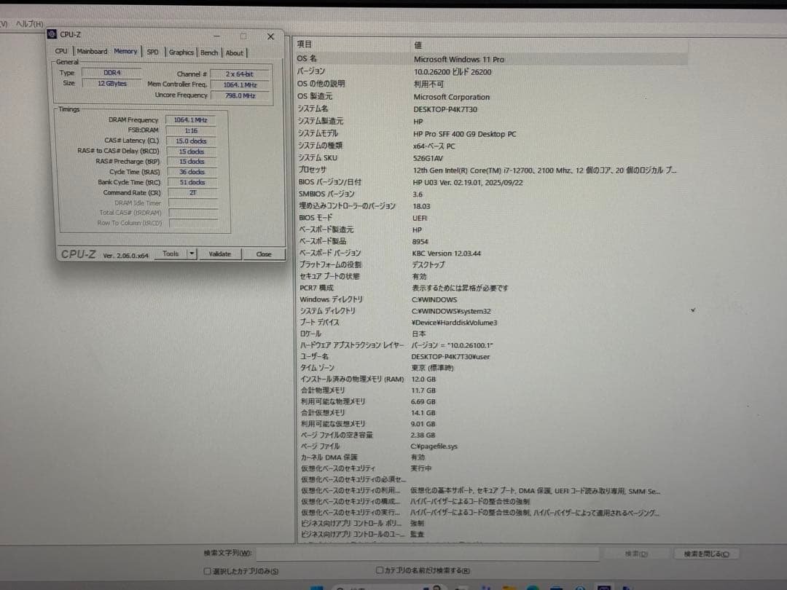
Task: Expand the chevron next to the system directory value
Action: coord(692,310)
